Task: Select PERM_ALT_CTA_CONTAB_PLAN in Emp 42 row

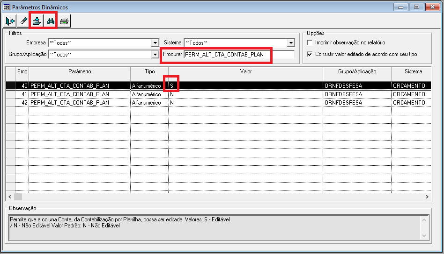Action: [x=80, y=103]
